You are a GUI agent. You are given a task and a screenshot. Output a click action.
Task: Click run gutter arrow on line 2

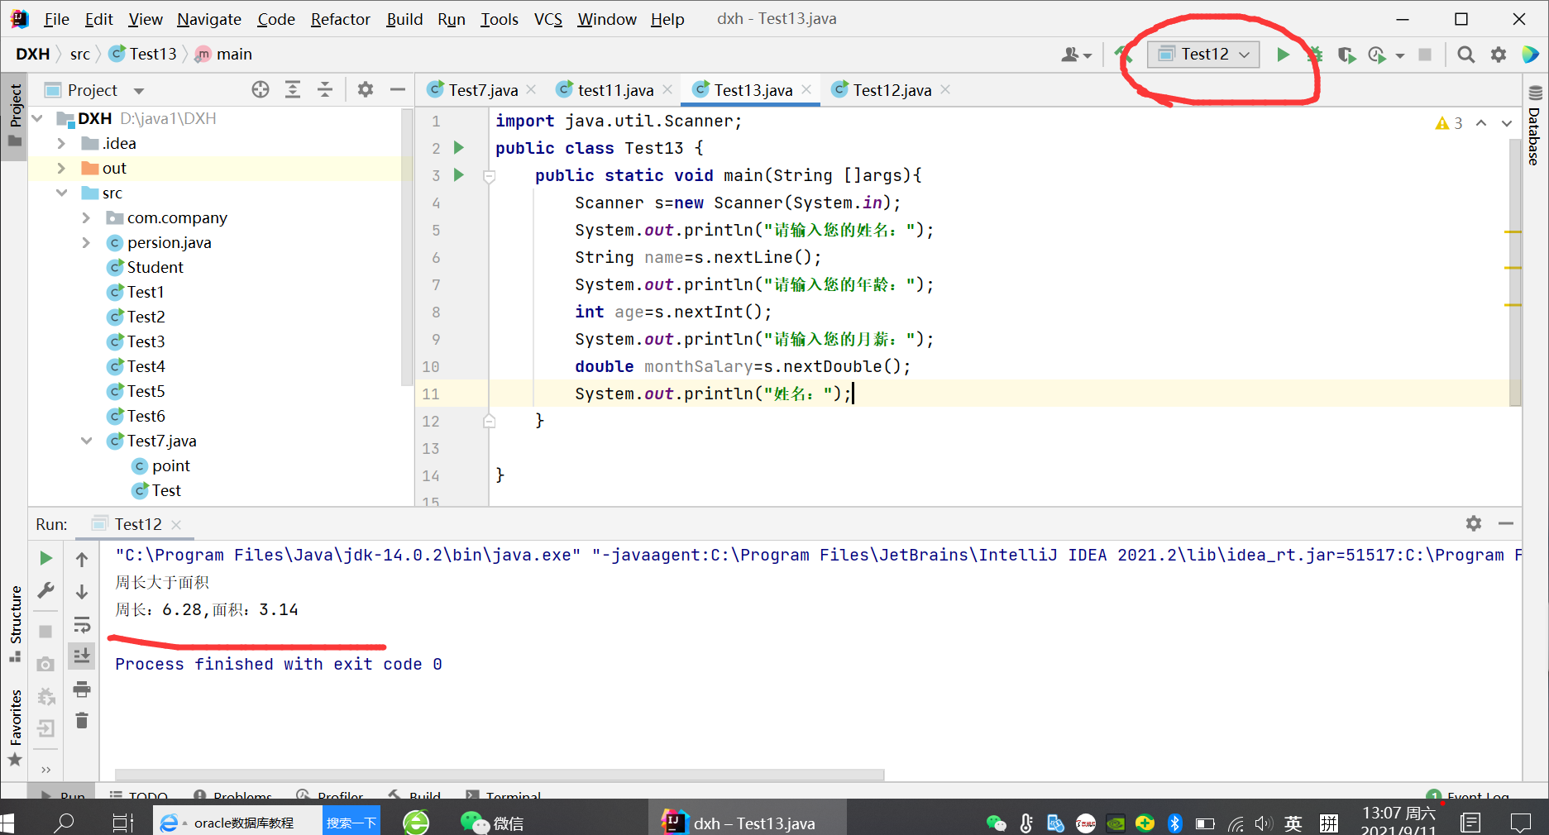click(x=459, y=148)
